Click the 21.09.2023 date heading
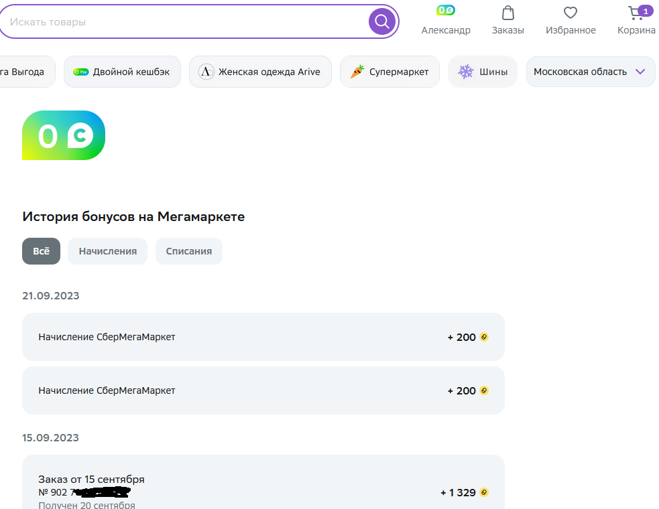The width and height of the screenshot is (659, 509). click(x=50, y=295)
